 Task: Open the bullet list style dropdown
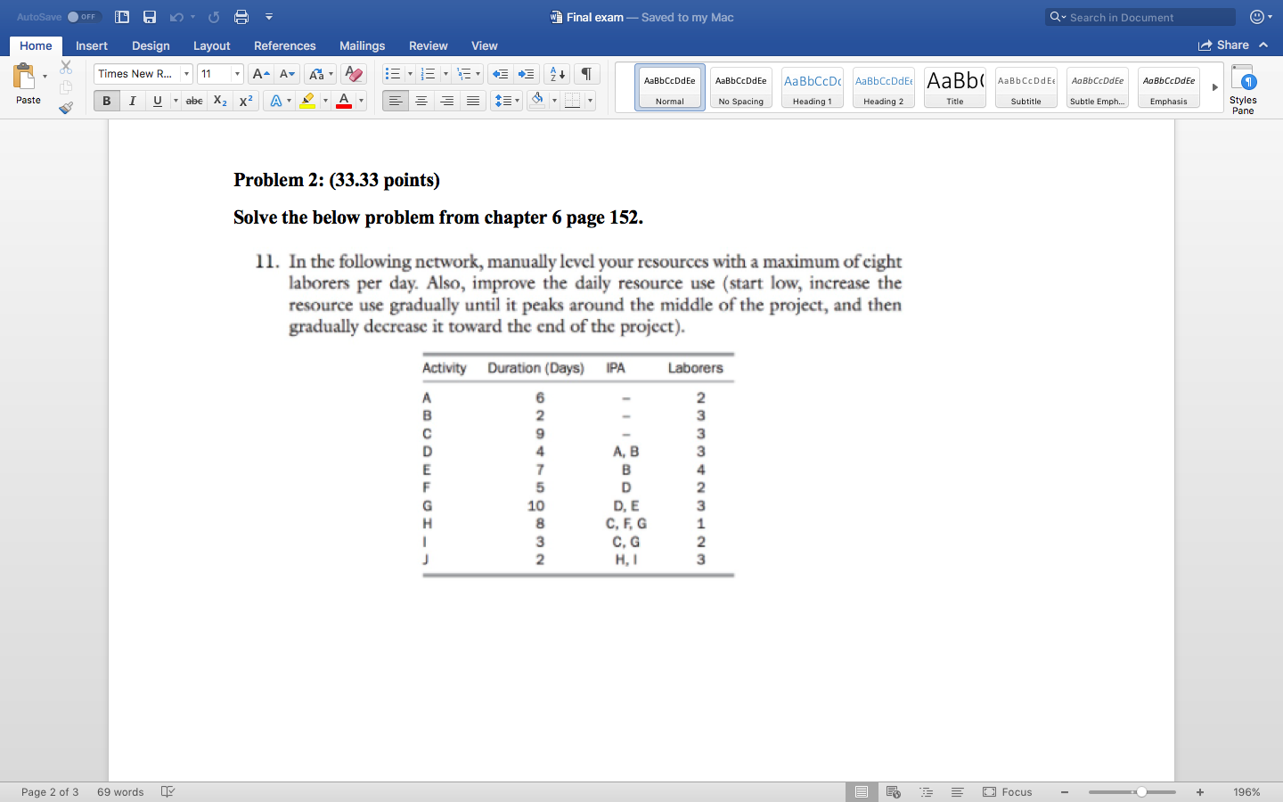click(410, 74)
